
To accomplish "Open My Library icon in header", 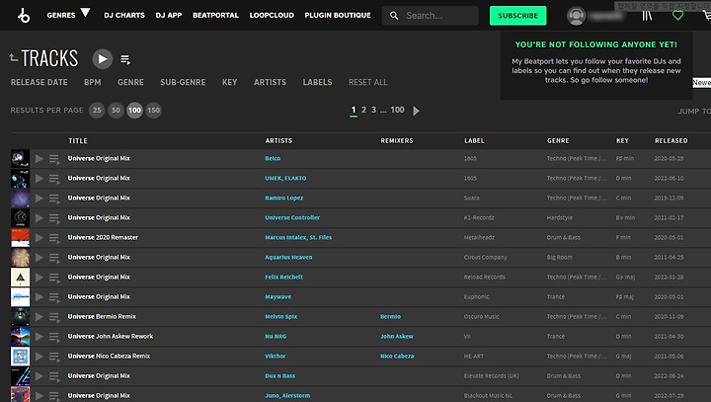I will [647, 16].
